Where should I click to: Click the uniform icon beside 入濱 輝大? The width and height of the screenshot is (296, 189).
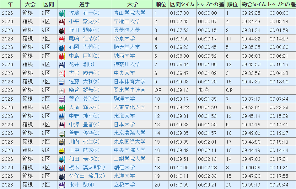tap(62, 108)
